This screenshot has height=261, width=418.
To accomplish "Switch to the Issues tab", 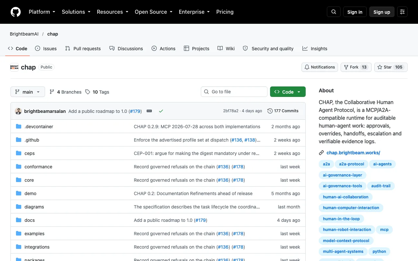I will (x=46, y=49).
